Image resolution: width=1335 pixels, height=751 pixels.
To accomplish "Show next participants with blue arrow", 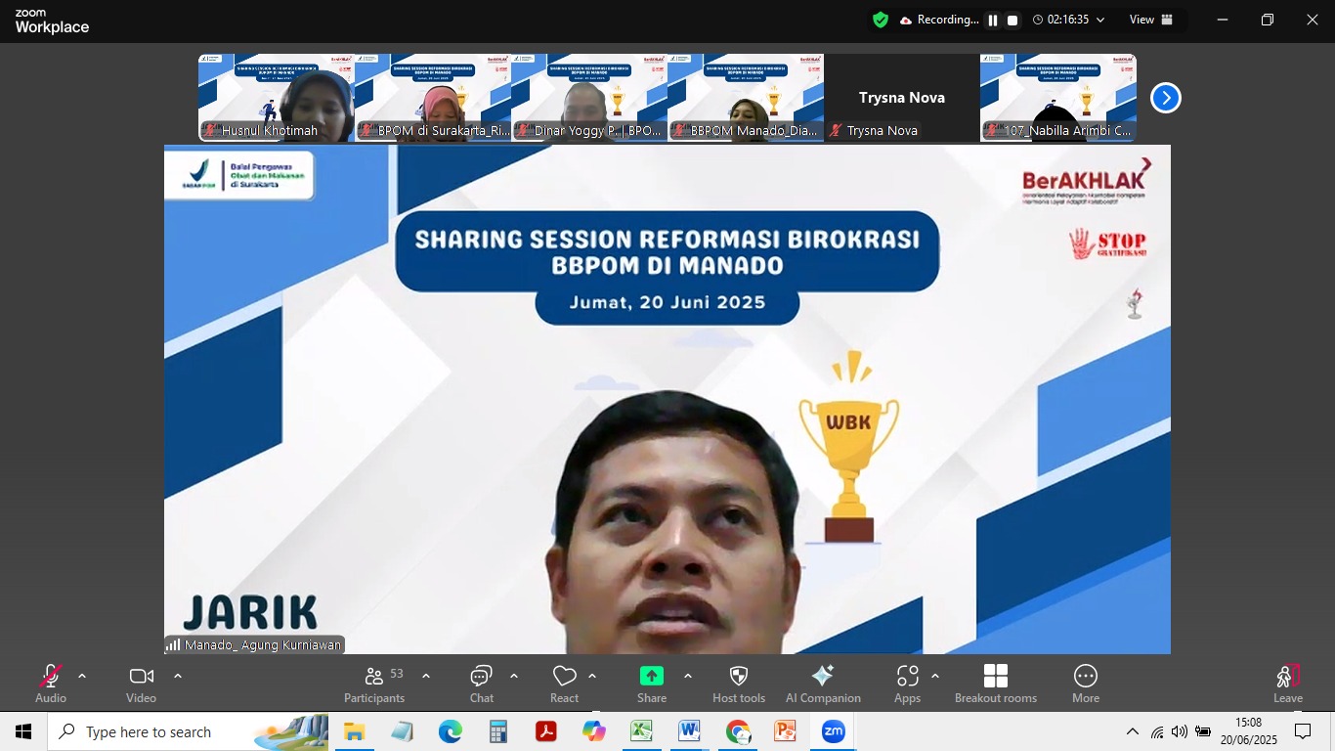I will pyautogui.click(x=1165, y=98).
